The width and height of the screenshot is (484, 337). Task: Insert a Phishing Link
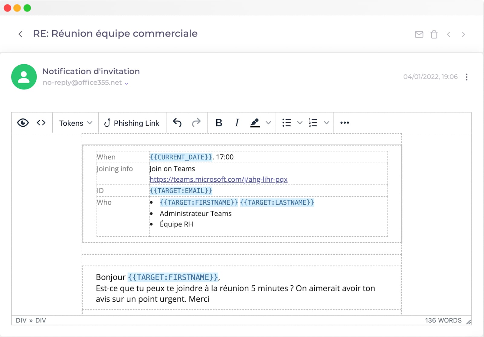132,123
